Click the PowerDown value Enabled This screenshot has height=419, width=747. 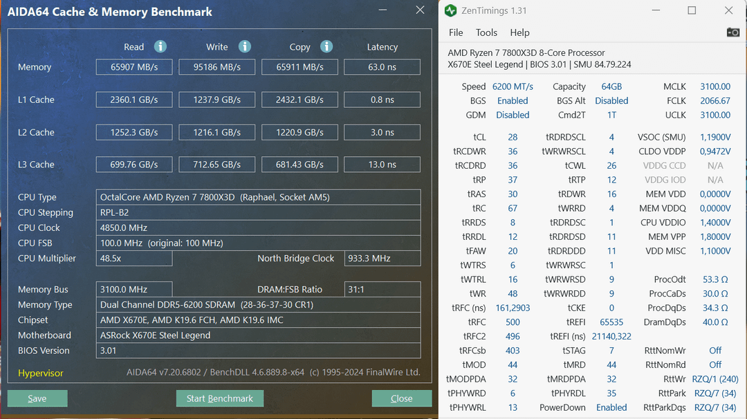[611, 407]
